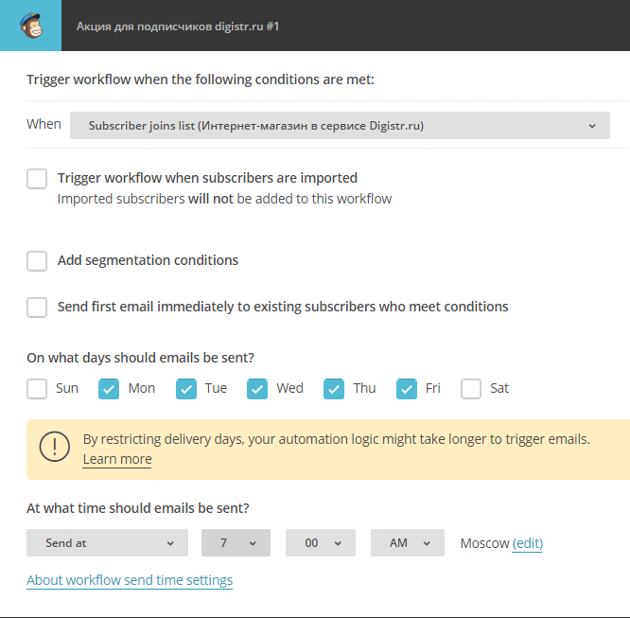Click the warning exclamation icon in yellow notice
The image size is (630, 618).
54,448
